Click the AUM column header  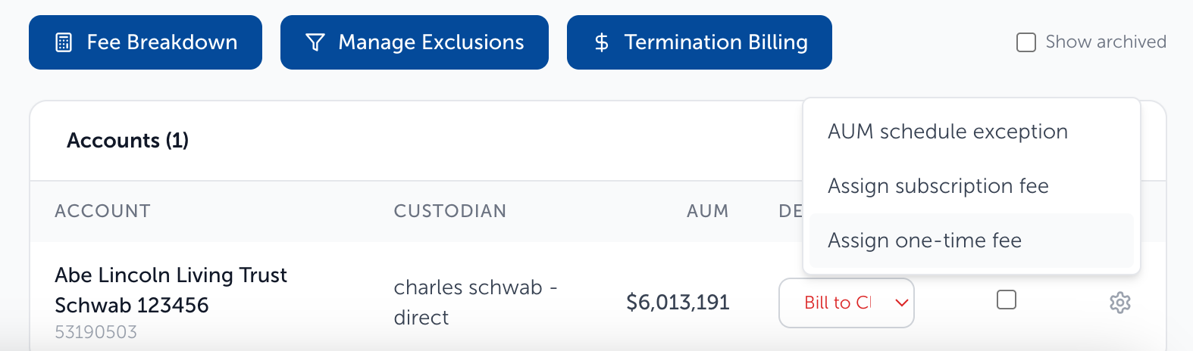[707, 211]
